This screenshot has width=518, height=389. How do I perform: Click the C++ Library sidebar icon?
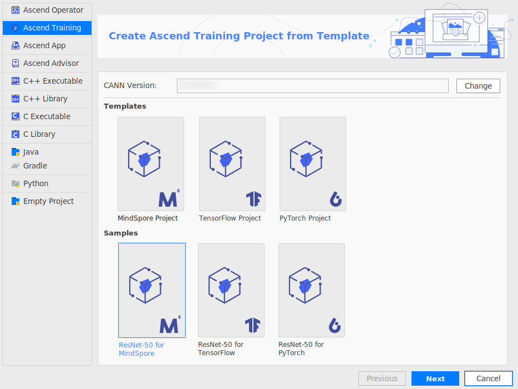pos(15,99)
